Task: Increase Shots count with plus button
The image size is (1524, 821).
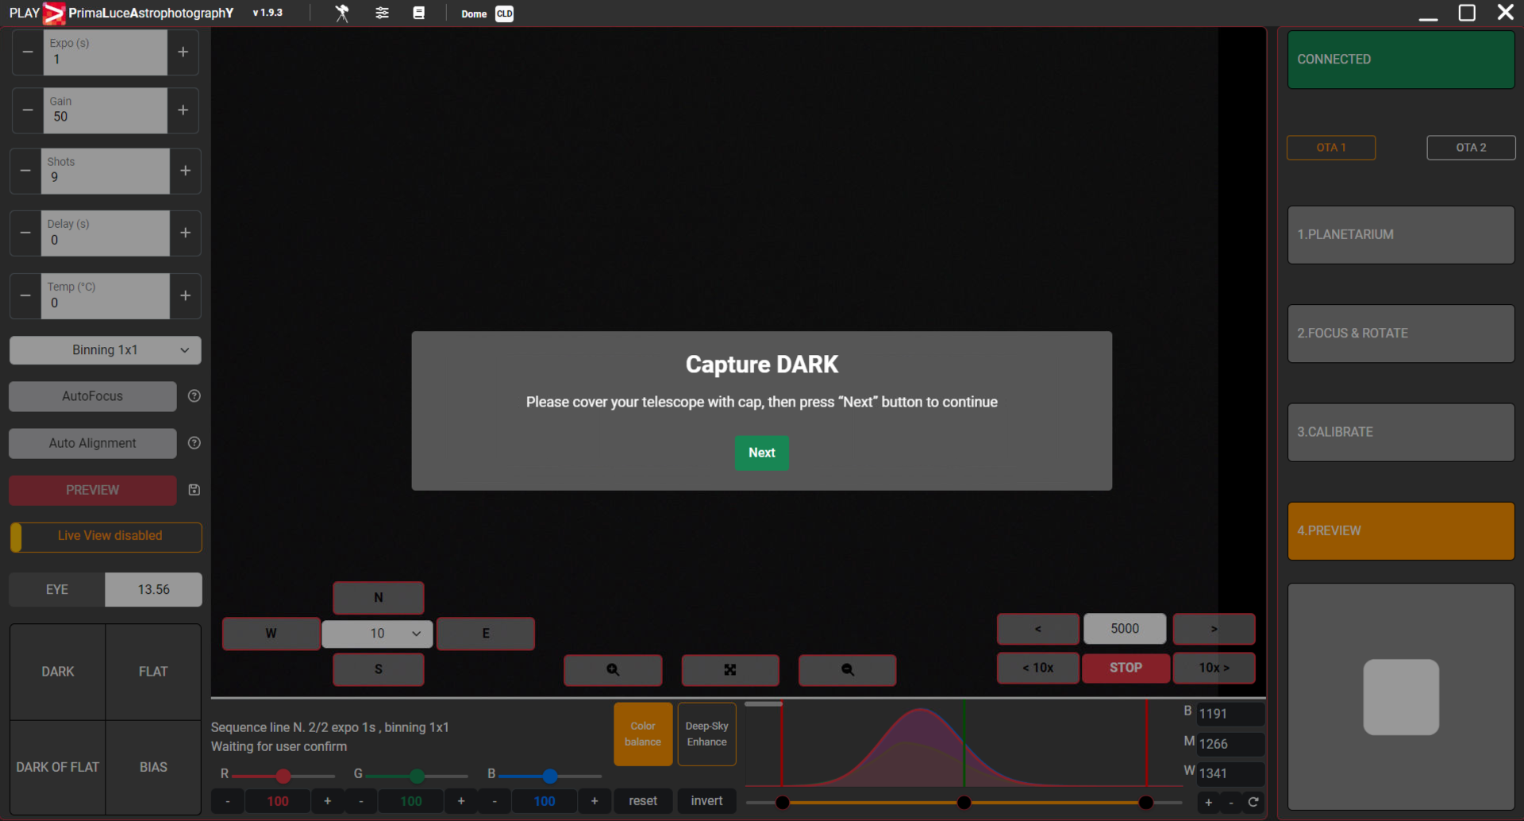Action: tap(186, 171)
